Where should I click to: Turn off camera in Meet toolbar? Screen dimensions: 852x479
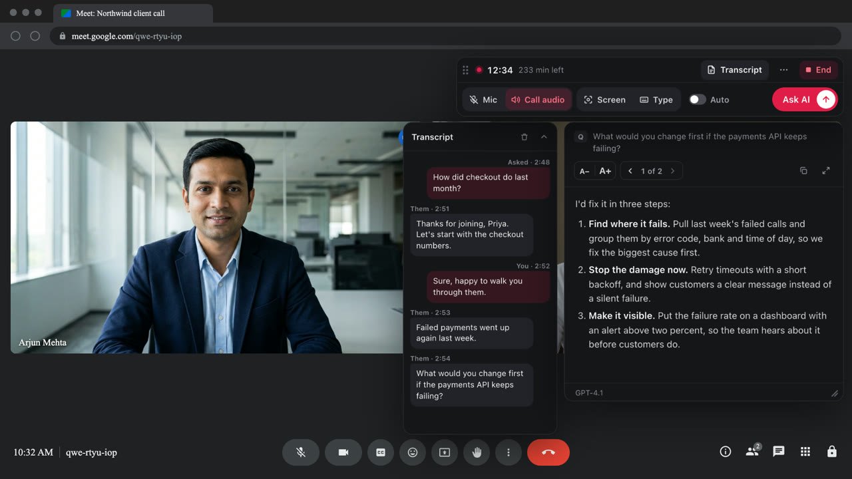click(343, 452)
